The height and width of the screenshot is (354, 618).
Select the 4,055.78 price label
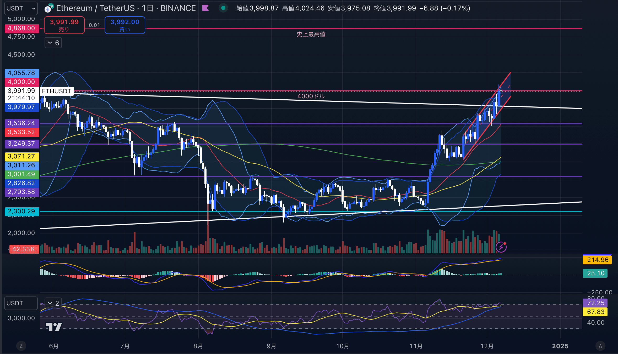point(22,73)
